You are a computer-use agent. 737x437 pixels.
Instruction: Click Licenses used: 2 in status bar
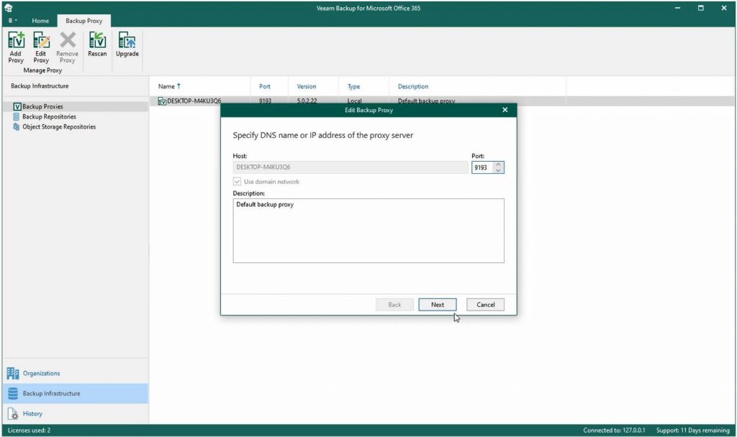tap(29, 430)
